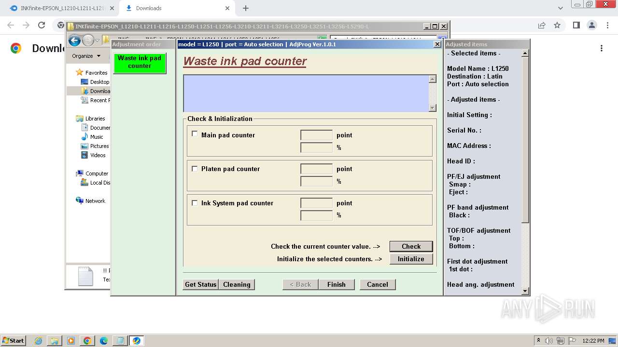
Task: Open Internet Explorer from taskbar
Action: (38, 341)
